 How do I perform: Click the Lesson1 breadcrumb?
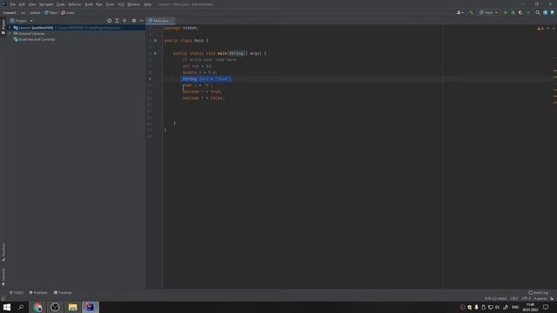click(10, 12)
